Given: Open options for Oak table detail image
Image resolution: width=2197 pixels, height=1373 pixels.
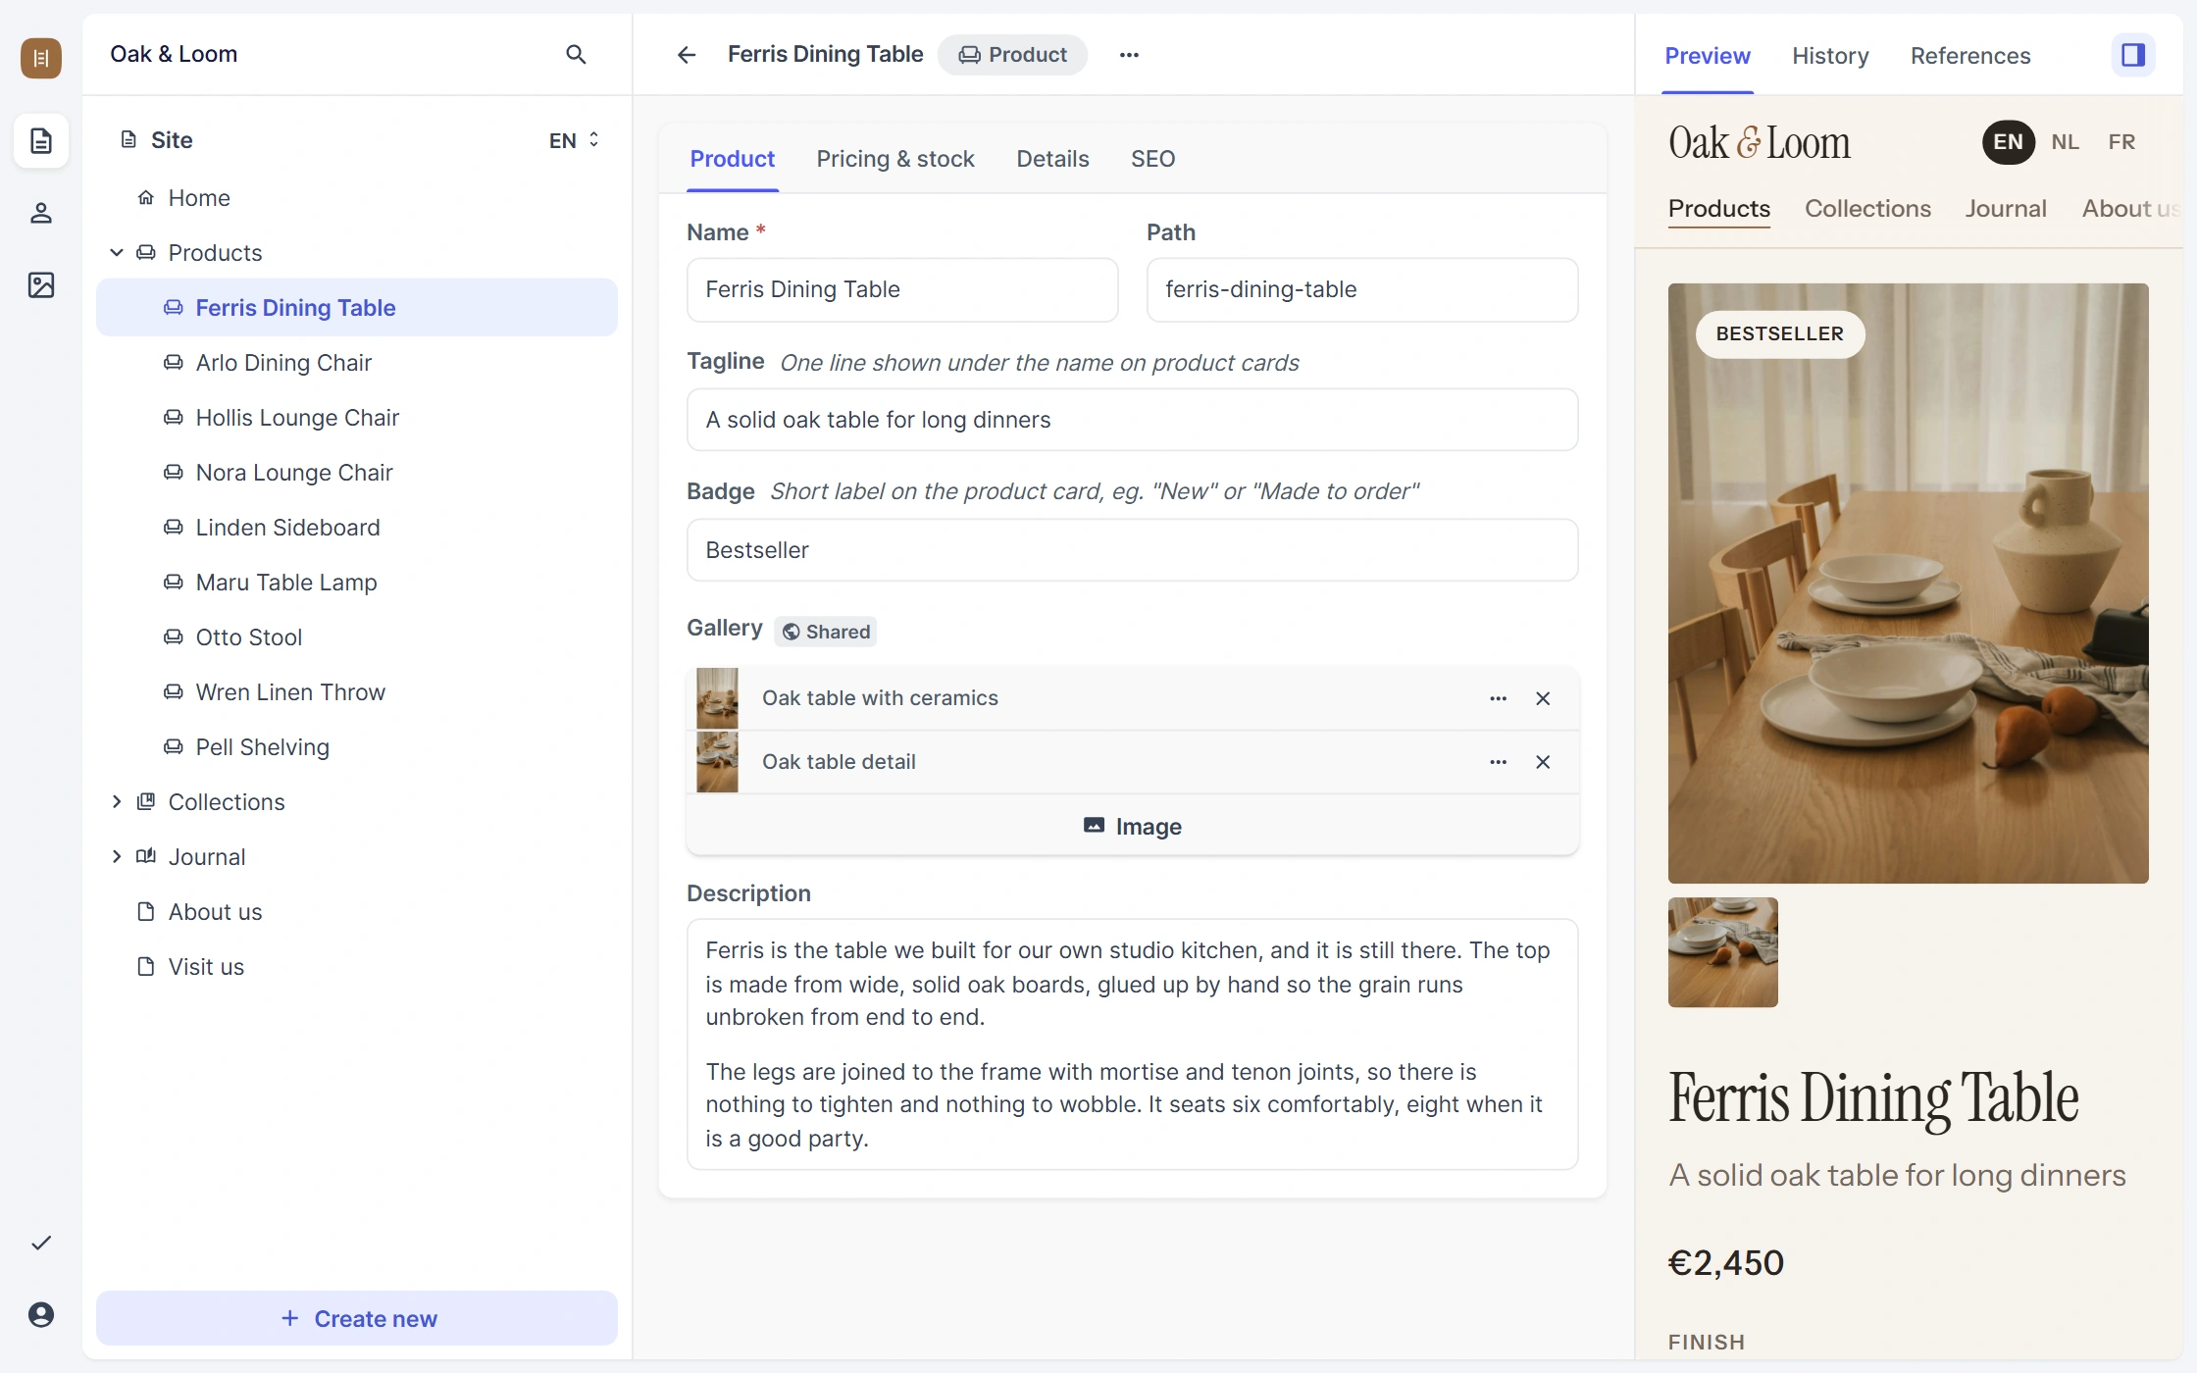Looking at the screenshot, I should coord(1498,762).
